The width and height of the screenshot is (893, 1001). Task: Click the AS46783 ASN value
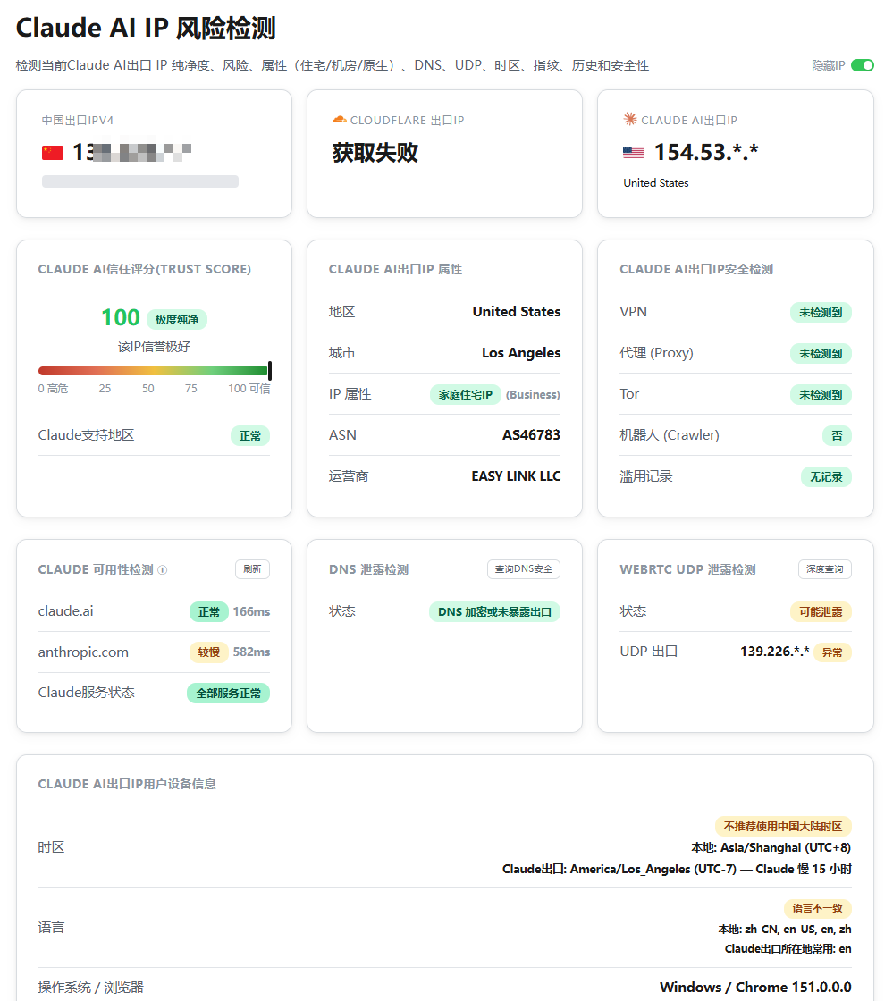(531, 435)
